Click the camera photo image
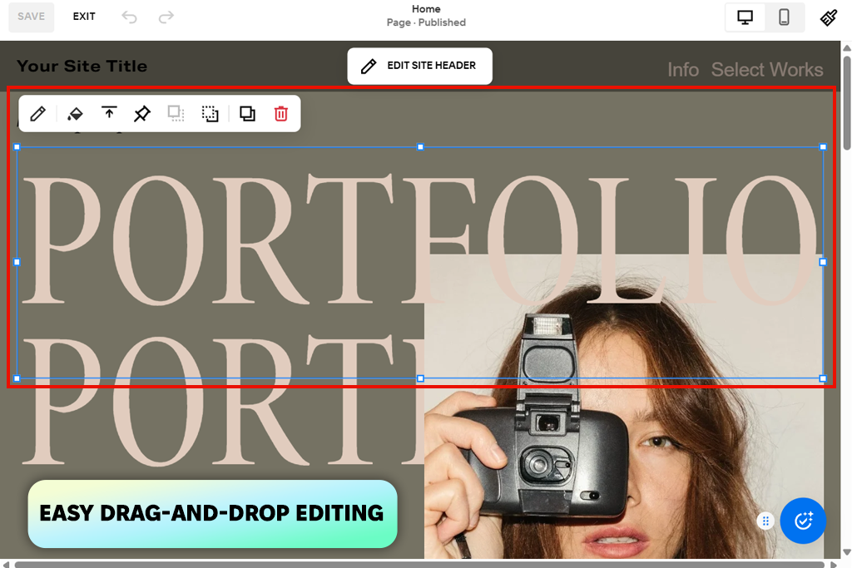Screen dimensions: 852x568 624,407
